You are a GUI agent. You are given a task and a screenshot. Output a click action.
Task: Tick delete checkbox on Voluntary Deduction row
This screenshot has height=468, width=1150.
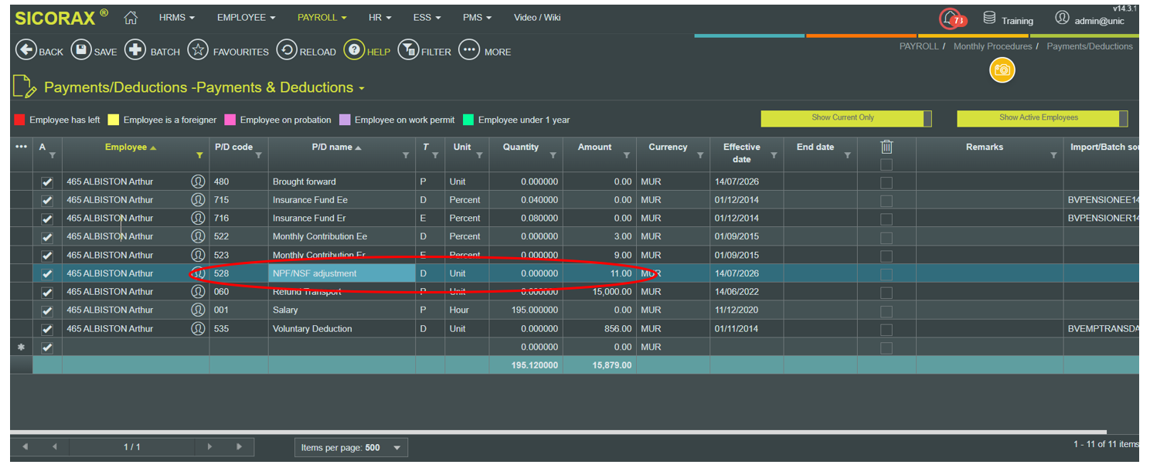(x=886, y=329)
